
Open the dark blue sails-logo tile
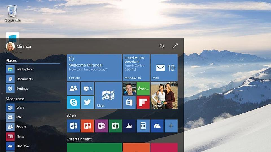point(129,126)
